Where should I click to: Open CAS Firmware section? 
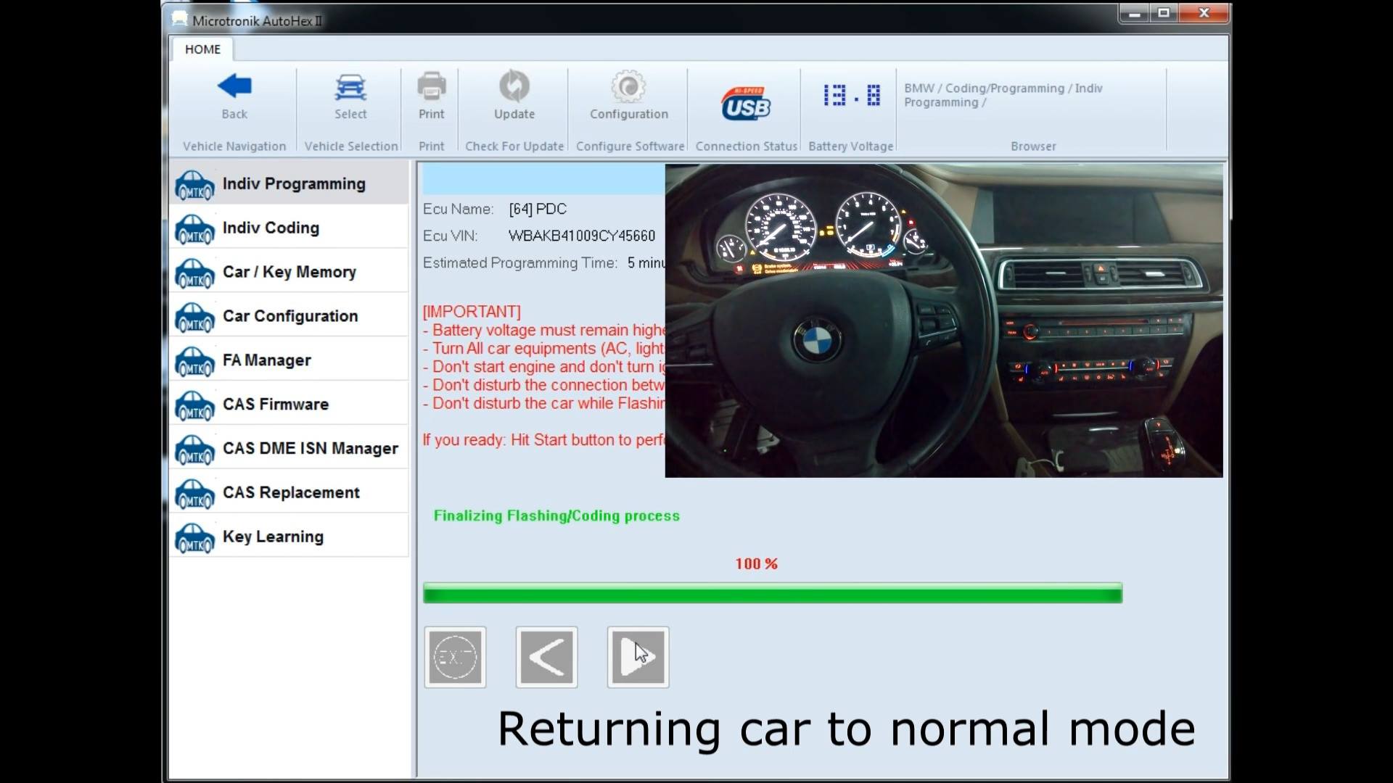(289, 405)
